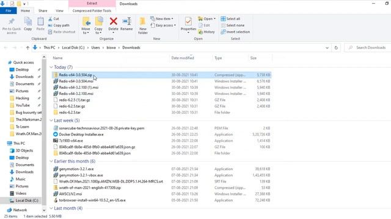This screenshot has height=219, width=391.
Task: Click the Search Downloads field
Action: point(368,47)
